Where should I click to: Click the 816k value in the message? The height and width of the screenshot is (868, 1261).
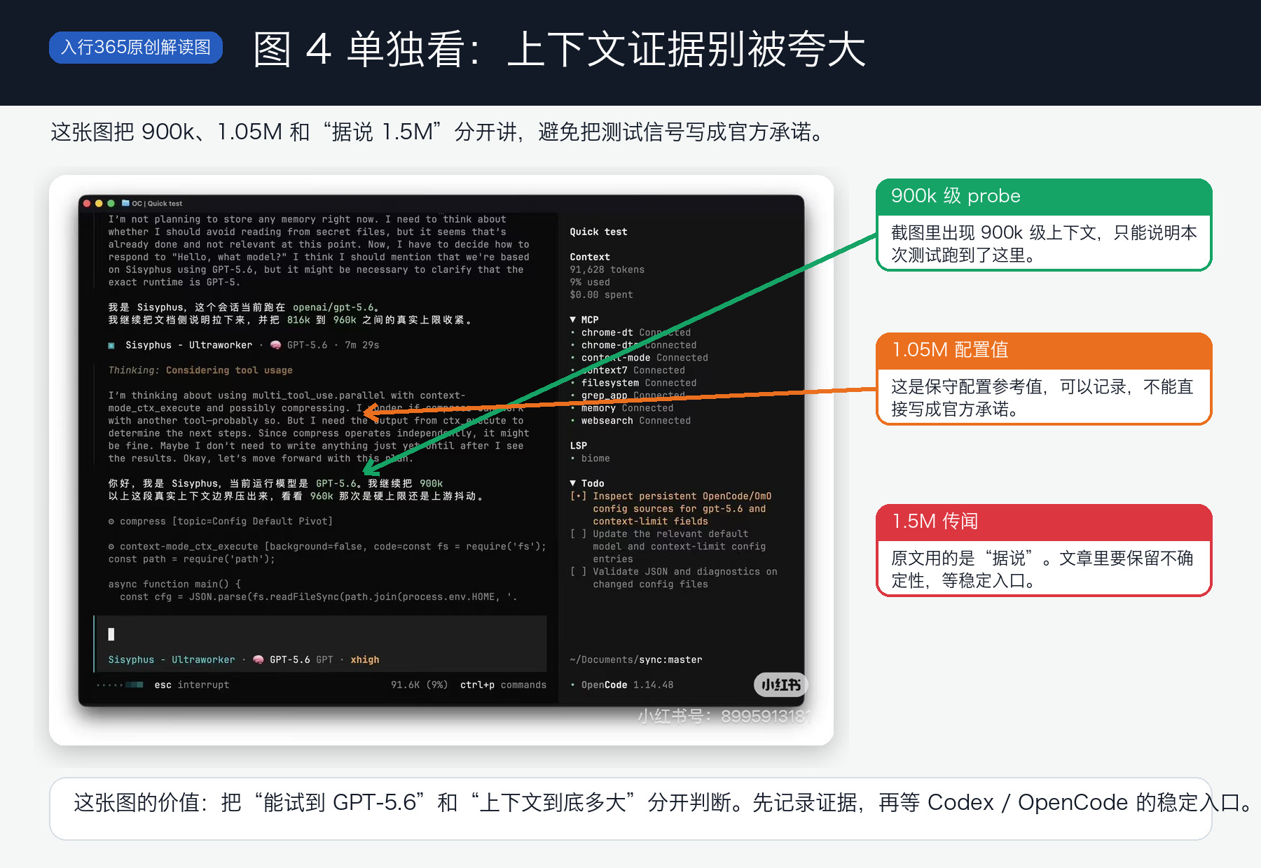click(298, 320)
